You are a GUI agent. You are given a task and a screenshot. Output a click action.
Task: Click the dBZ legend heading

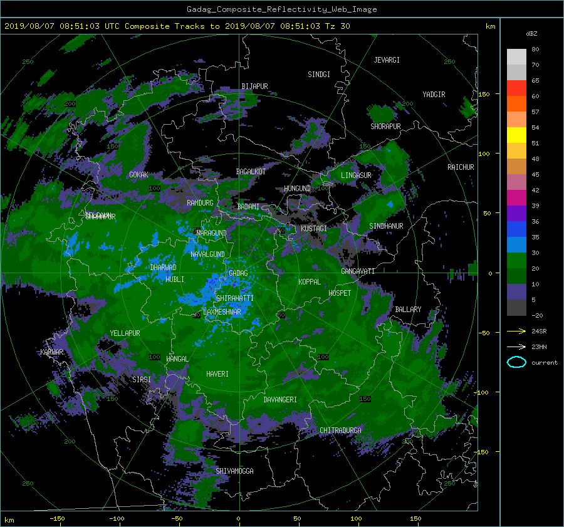(531, 33)
